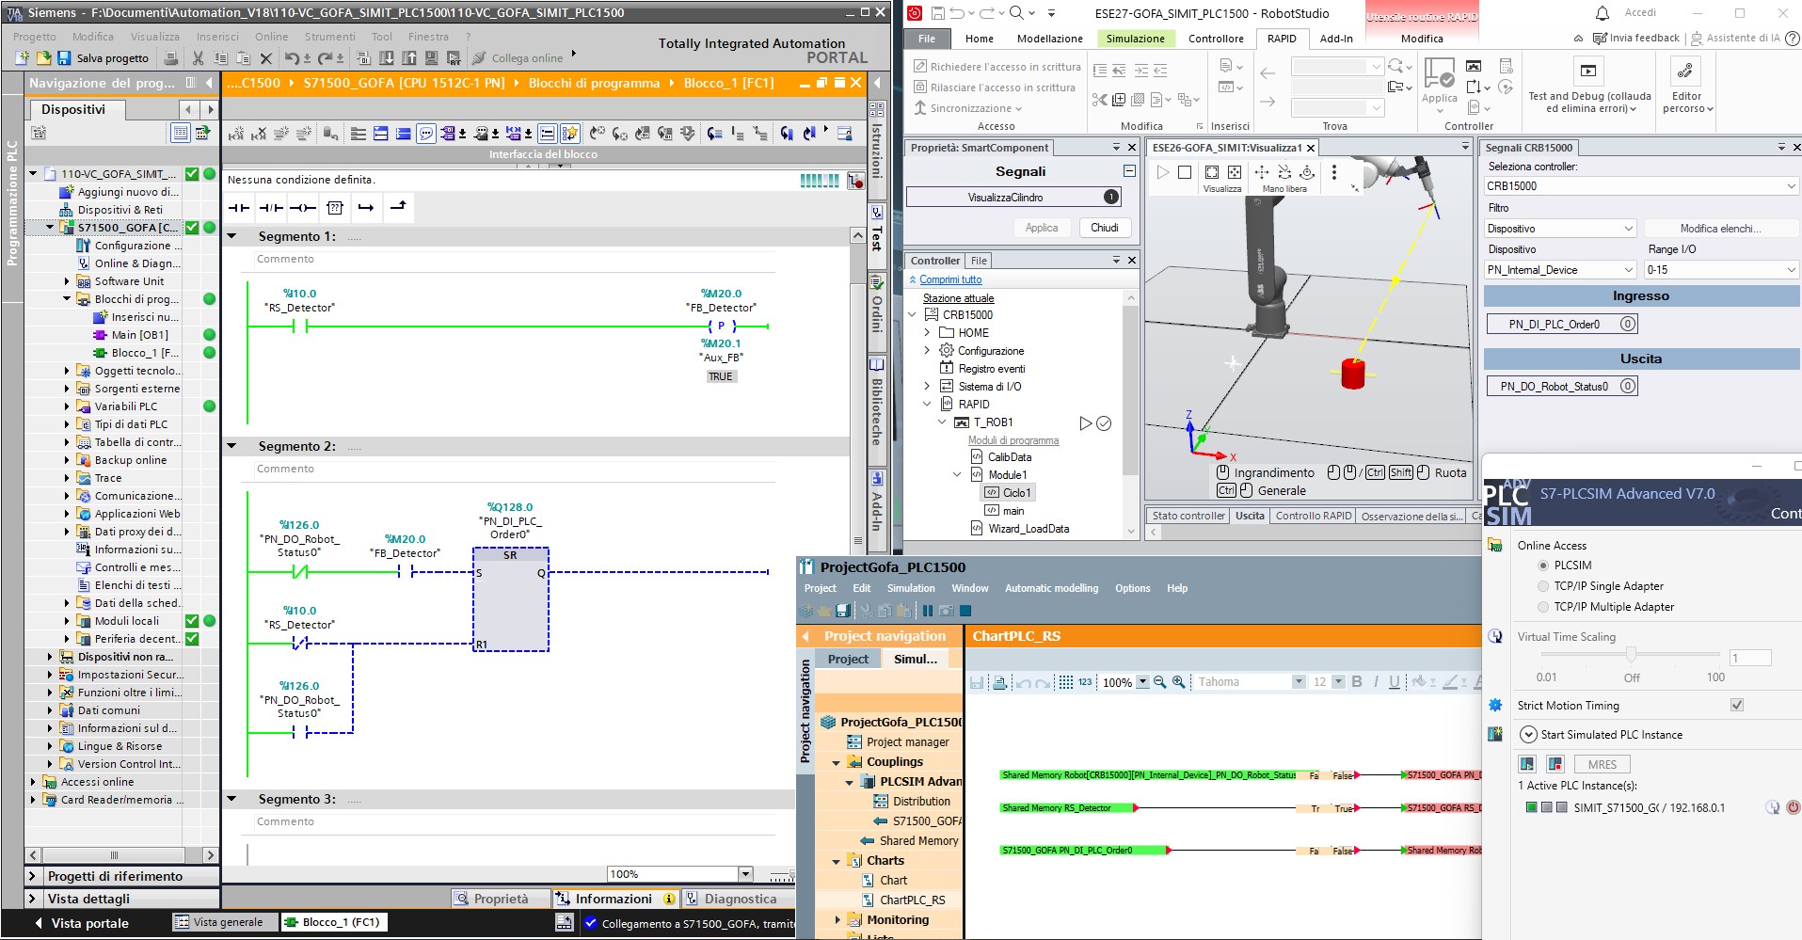Click the Virtual Time Scaling slider handle
1802x940 pixels.
pos(1631,654)
